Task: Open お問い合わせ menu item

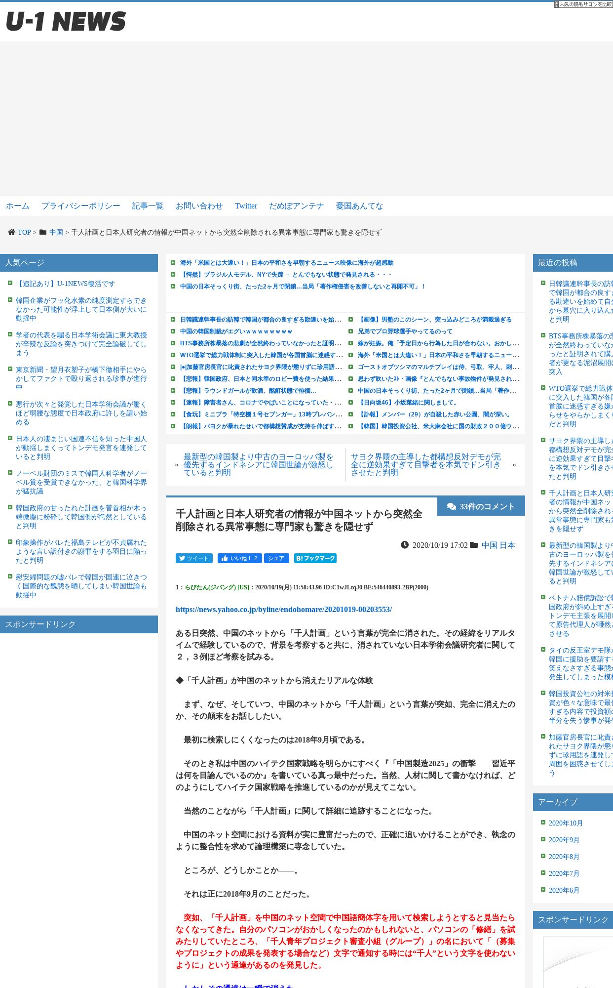Action: 199,206
